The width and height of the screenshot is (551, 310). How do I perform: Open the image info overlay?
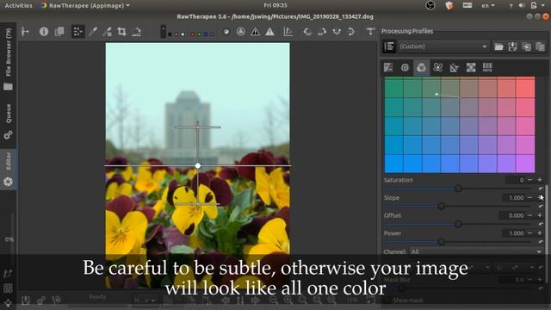(44, 32)
